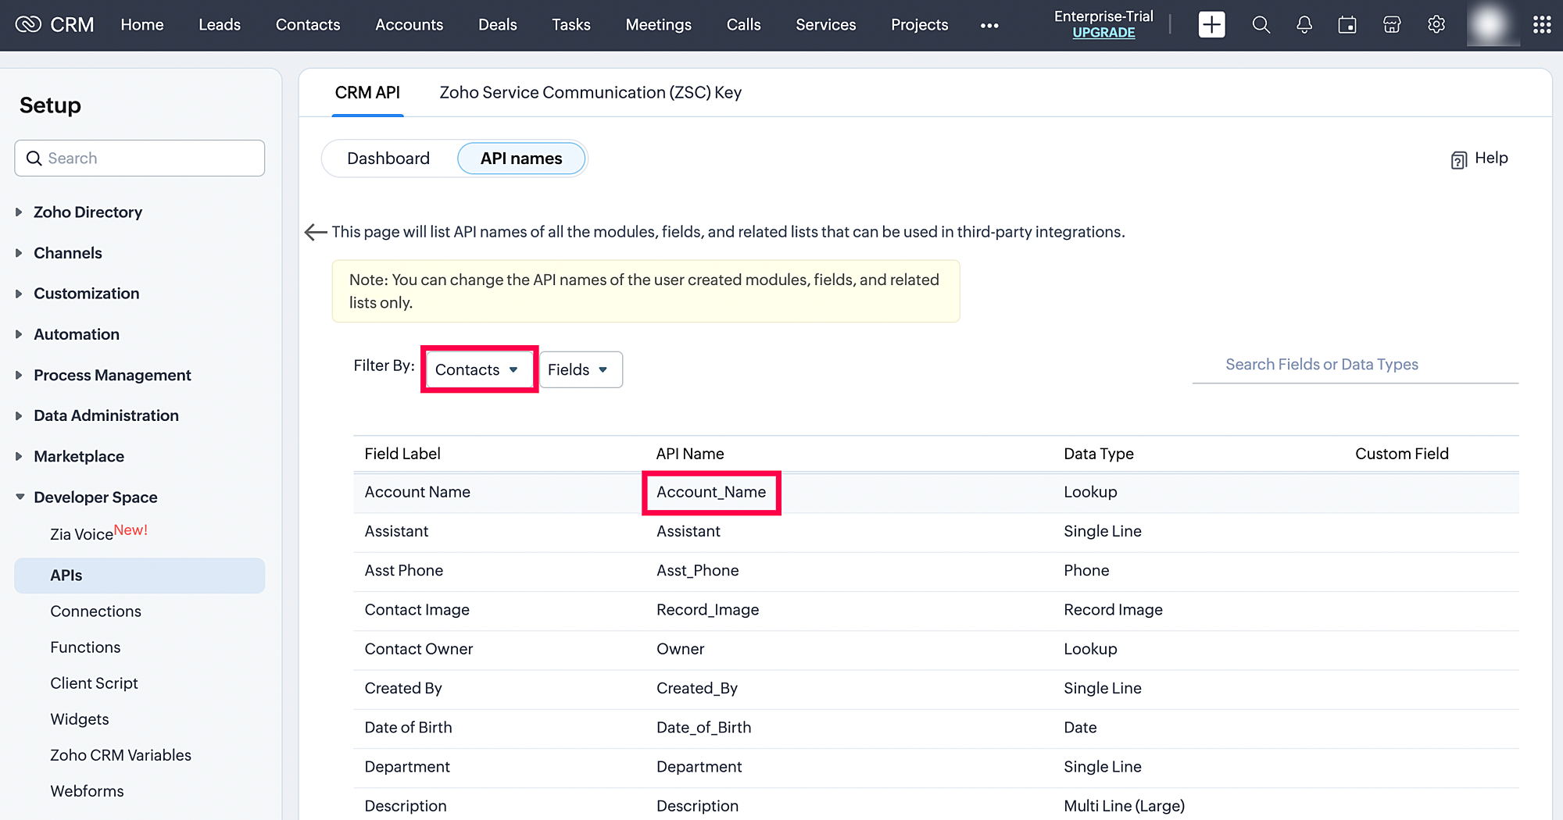Viewport: 1563px width, 820px height.
Task: Open the apps grid launcher icon
Action: 1542,25
